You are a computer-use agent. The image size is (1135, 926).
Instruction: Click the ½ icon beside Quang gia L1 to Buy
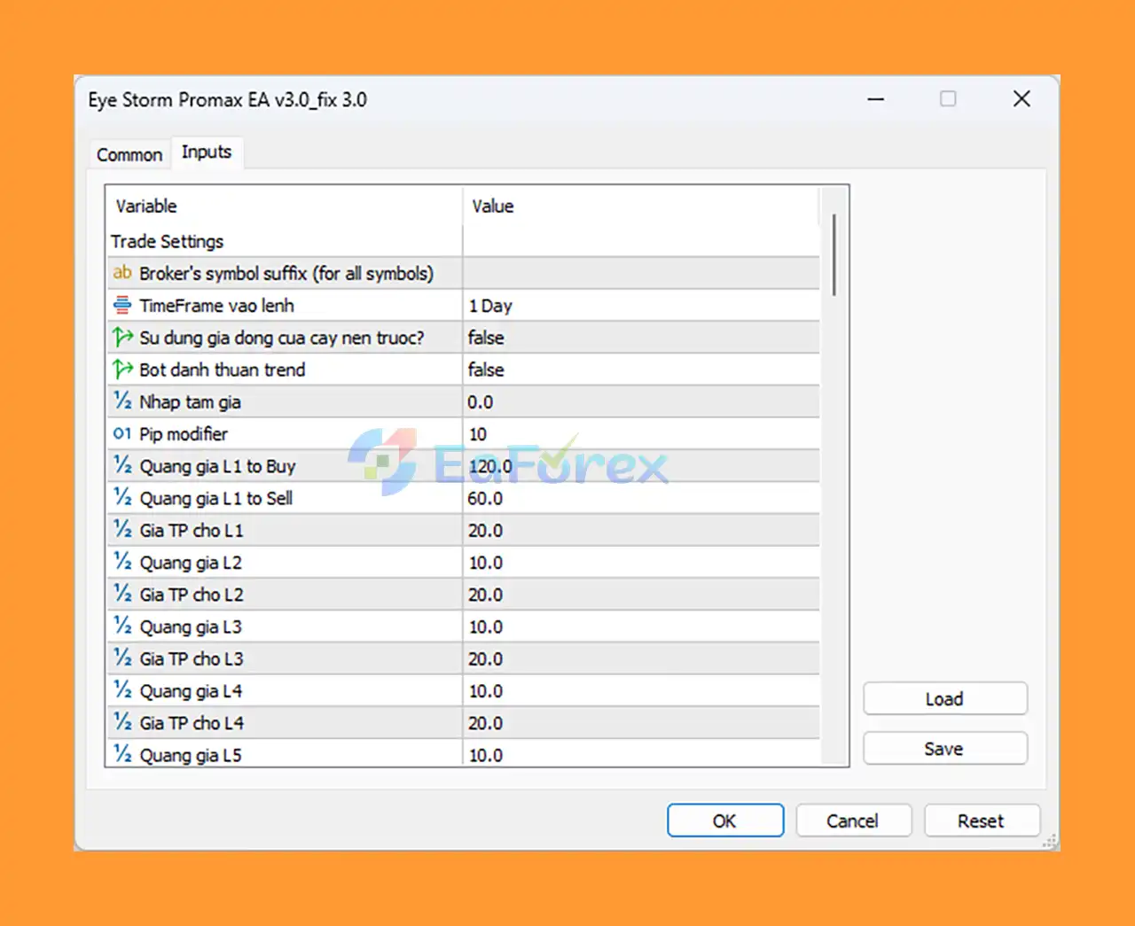tap(122, 466)
